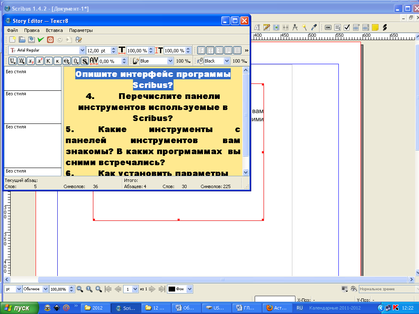Viewport: 419px width, 314px height.
Task: Click the Update text frame icon
Action: [69, 40]
